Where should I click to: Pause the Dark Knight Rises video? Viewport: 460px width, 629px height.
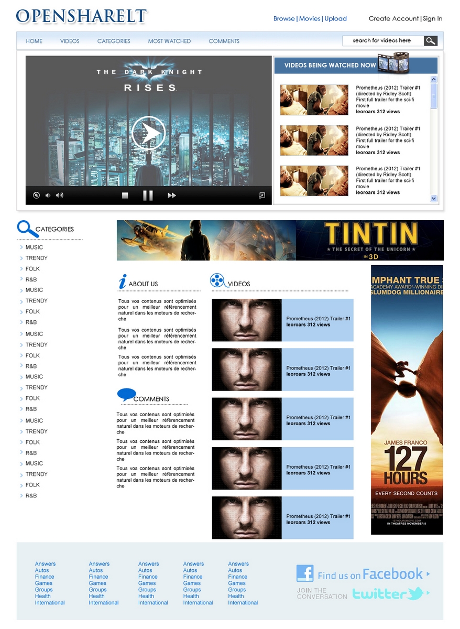(148, 196)
